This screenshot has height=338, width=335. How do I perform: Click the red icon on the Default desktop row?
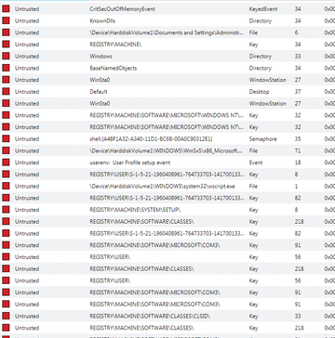click(6, 92)
